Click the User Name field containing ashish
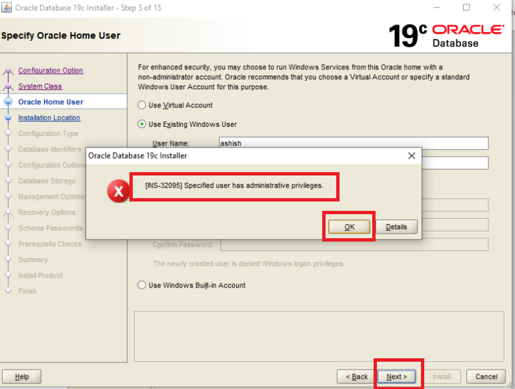This screenshot has height=389, width=515. (354, 143)
